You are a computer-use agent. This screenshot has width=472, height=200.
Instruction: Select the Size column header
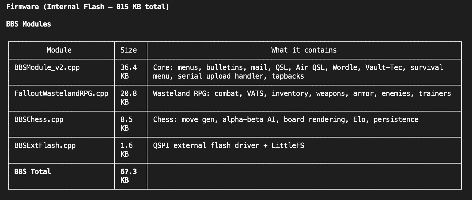(x=129, y=50)
